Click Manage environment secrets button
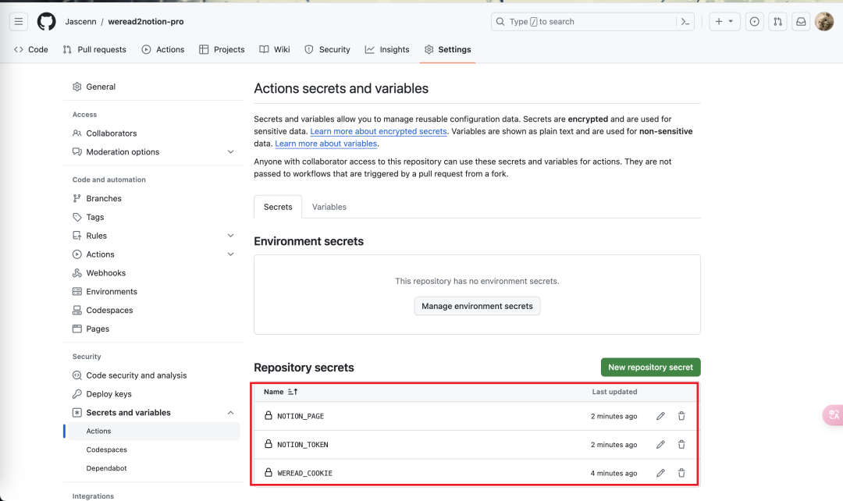The width and height of the screenshot is (843, 501). click(x=477, y=306)
